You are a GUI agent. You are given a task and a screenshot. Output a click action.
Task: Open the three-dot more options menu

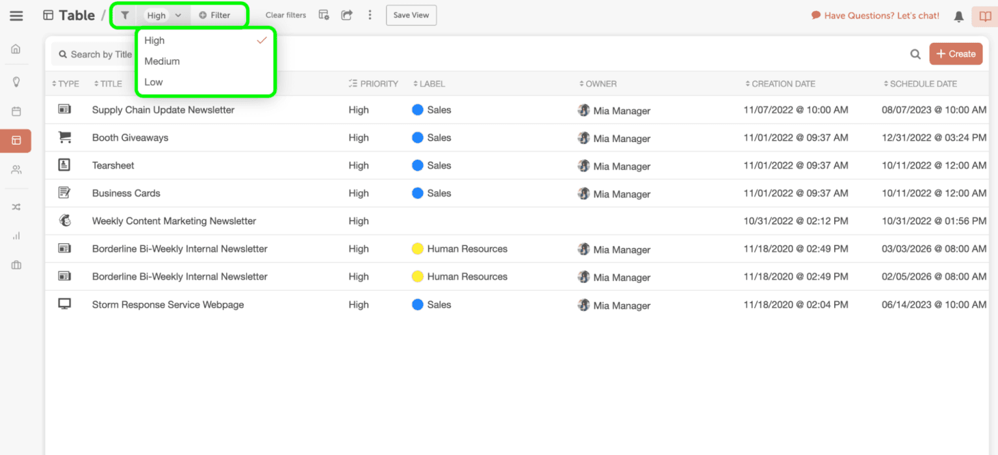click(x=370, y=15)
